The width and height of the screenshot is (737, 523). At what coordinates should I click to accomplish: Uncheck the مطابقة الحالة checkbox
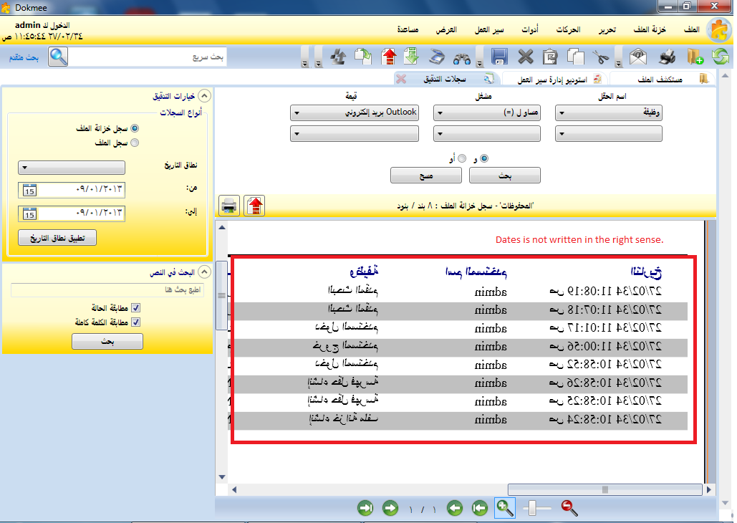[135, 307]
